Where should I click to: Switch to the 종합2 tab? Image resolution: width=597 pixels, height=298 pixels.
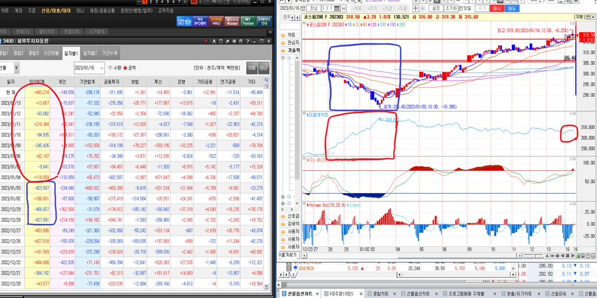[x=19, y=52]
